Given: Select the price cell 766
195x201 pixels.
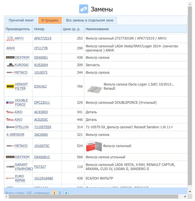Looking at the screenshot, I should (x=80, y=86).
